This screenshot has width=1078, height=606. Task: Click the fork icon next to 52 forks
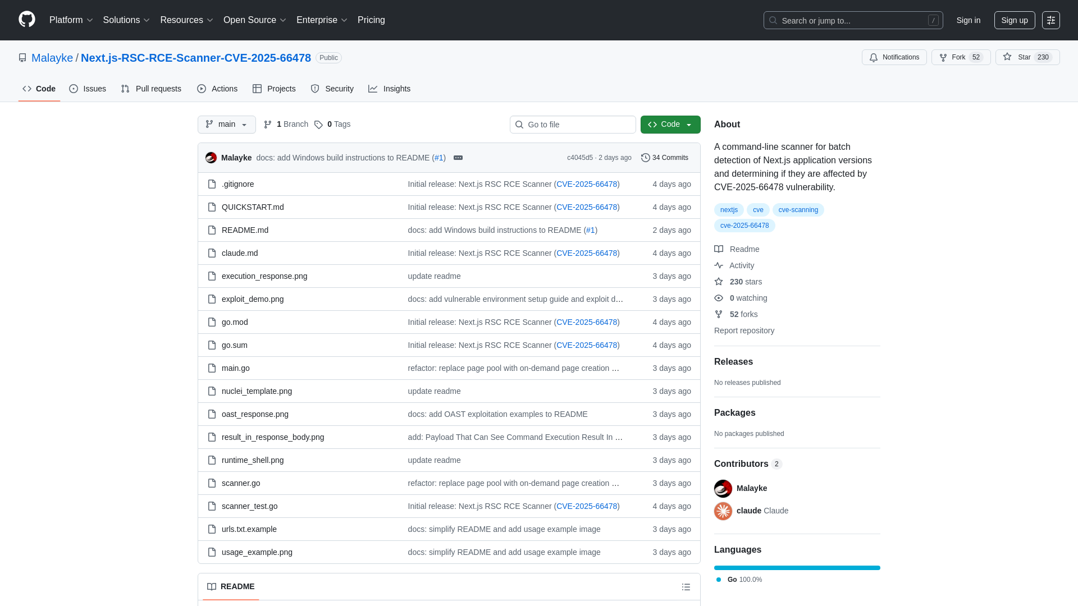tap(719, 314)
